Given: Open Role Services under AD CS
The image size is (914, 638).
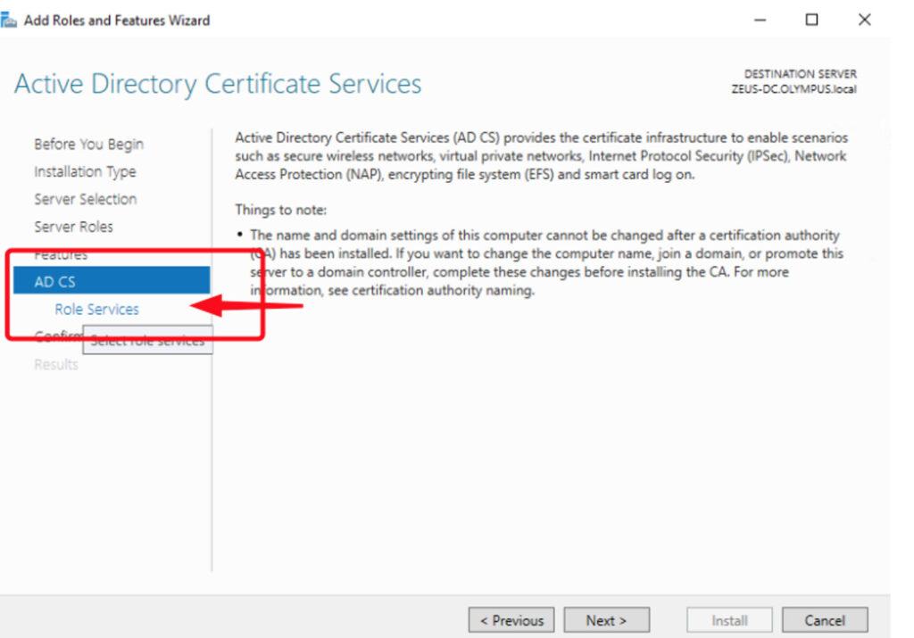Looking at the screenshot, I should click(x=96, y=310).
